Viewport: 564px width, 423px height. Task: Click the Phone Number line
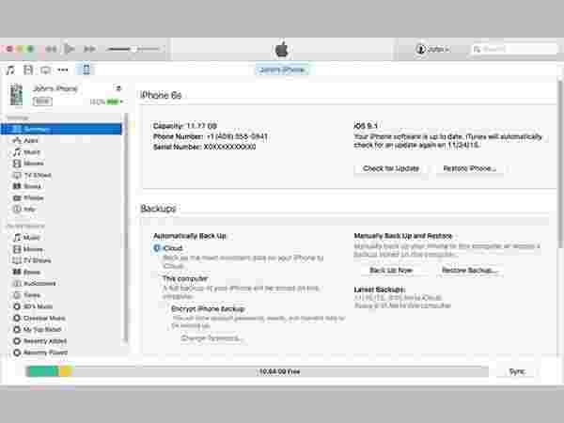(x=211, y=136)
